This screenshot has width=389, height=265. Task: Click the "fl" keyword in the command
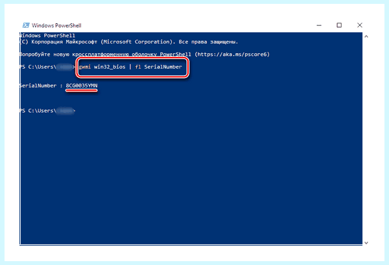pyautogui.click(x=138, y=67)
